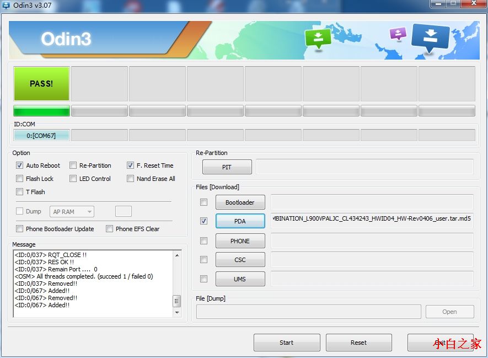Check the Nand Erase All option
The image size is (488, 358).
(x=130, y=179)
